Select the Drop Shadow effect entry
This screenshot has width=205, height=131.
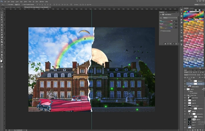[x=194, y=93]
